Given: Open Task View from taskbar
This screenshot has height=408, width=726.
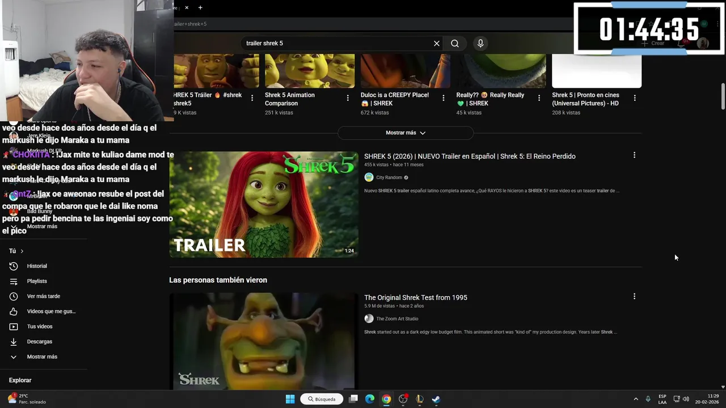Looking at the screenshot, I should 353,399.
